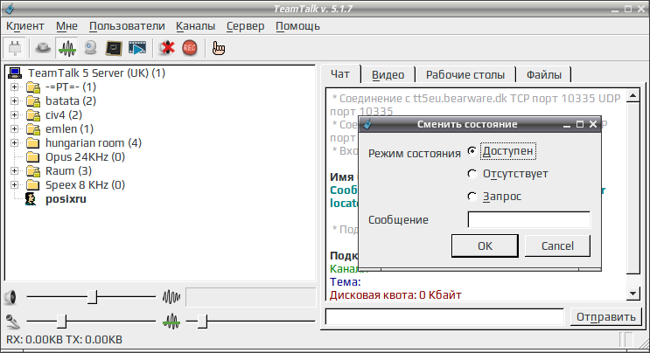
Task: Close the Сменить состояние dialog
Action: pos(593,124)
